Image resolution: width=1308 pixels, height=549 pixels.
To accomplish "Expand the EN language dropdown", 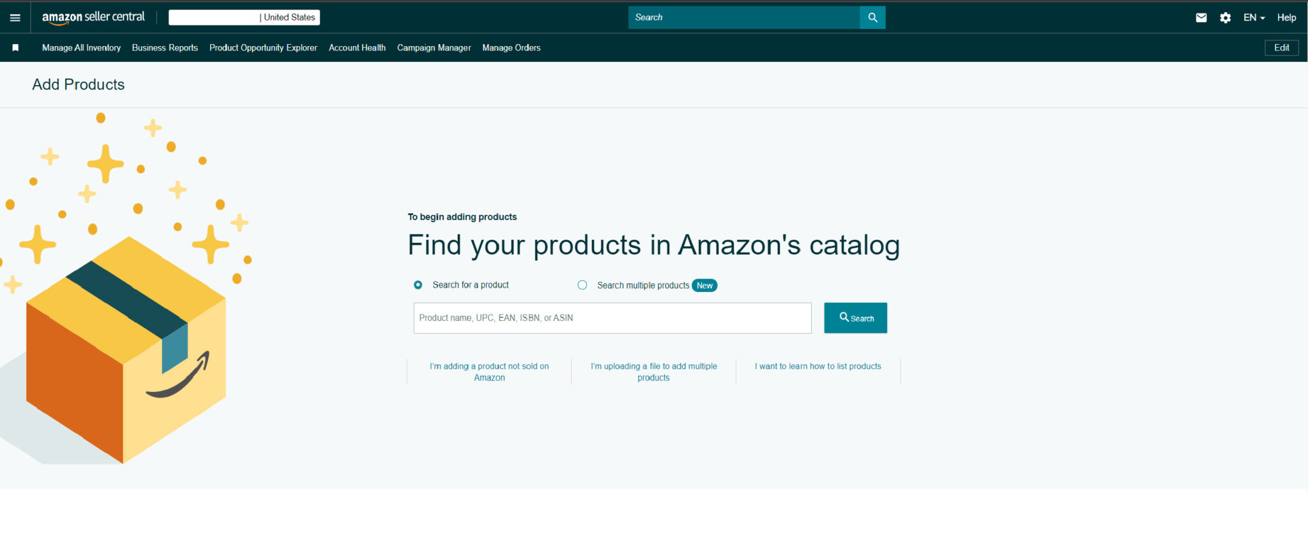I will pos(1254,18).
